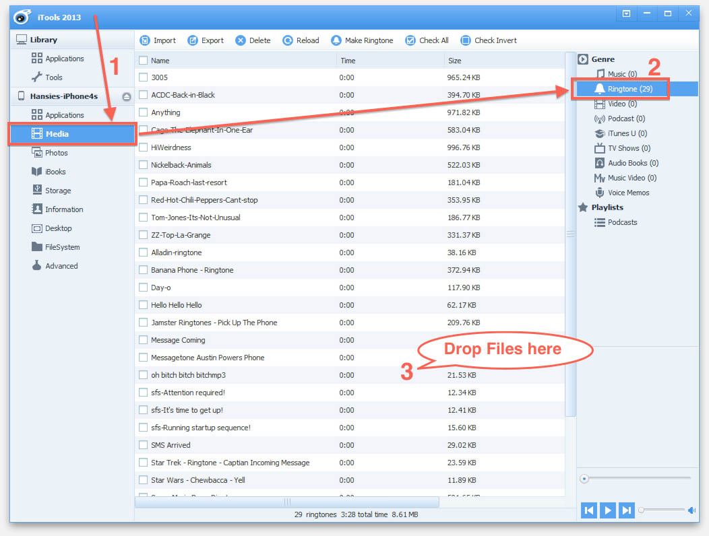Open the Podcasts playlist
The width and height of the screenshot is (709, 536).
(616, 222)
